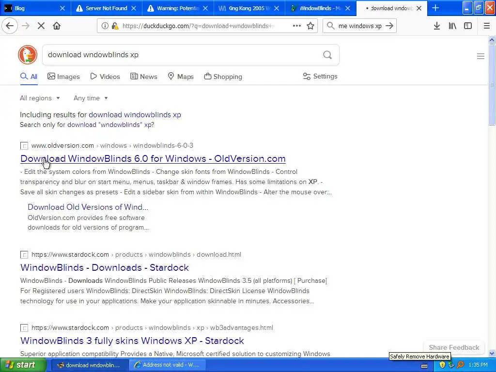Open the security shield tray icon
This screenshot has height=372, width=496.
[x=442, y=365]
